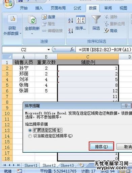The image size is (132, 173).
Task: Click the 取消 button in dialog
Action: point(124,147)
